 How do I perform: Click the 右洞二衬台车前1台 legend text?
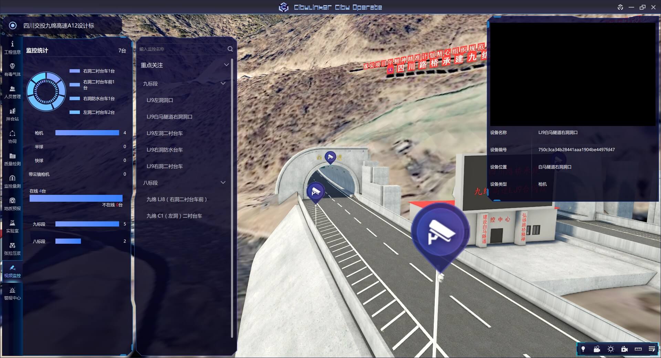point(99,85)
